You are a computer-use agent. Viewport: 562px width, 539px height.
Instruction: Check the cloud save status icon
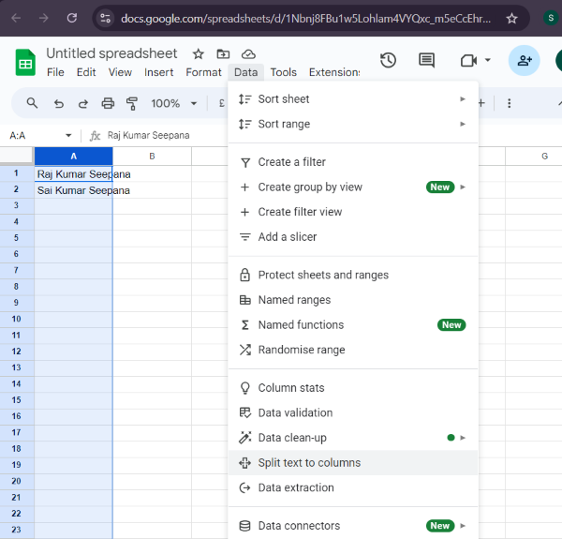[x=248, y=54]
